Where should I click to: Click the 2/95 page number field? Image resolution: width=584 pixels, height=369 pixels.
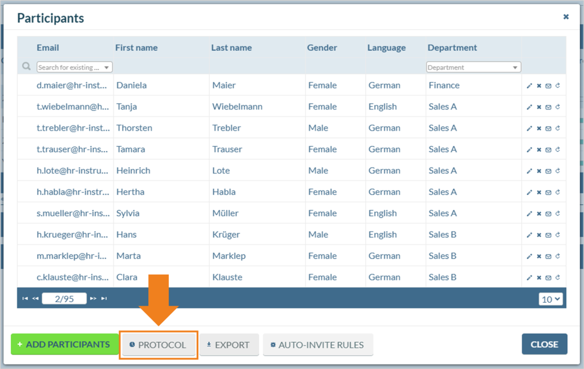point(64,299)
